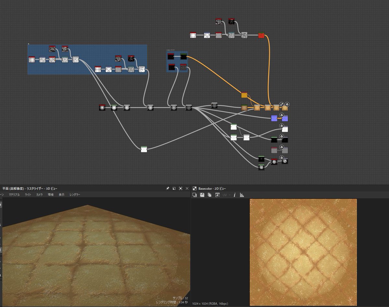Screen dimensions: 389x307
Task: Click the 3D view badge on Basecolor output node
Action: pos(287,104)
